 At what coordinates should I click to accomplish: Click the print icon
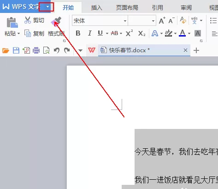[36, 50]
